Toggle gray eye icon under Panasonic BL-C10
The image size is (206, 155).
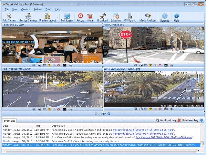(x=54, y=65)
